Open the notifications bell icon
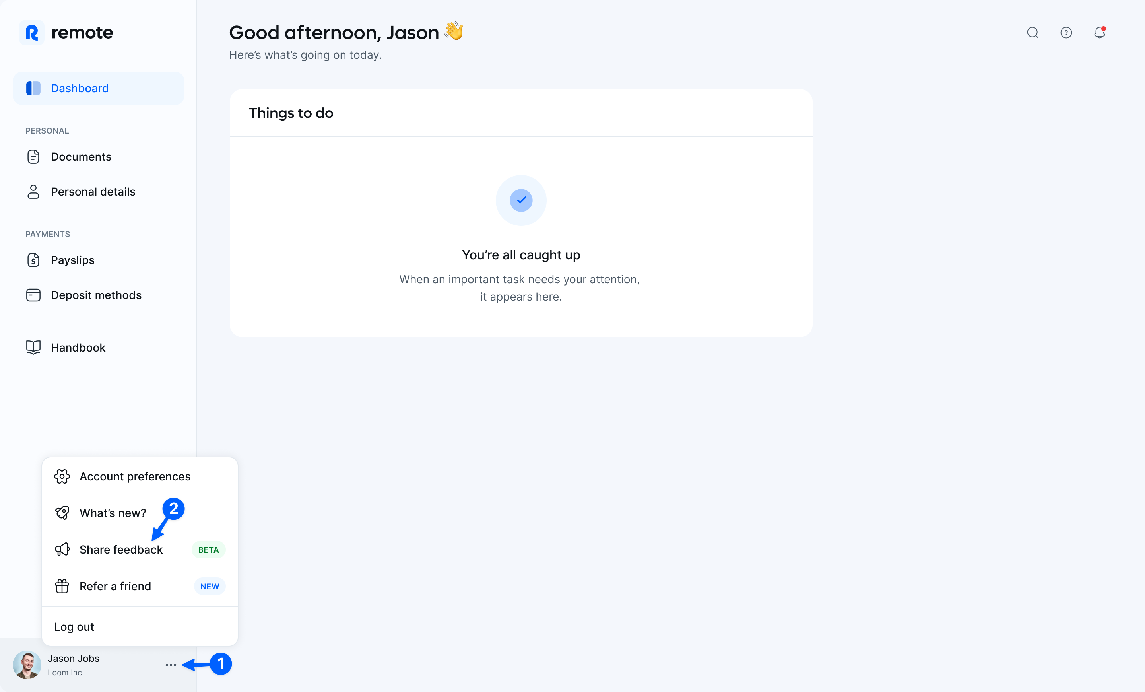1145x692 pixels. tap(1099, 33)
